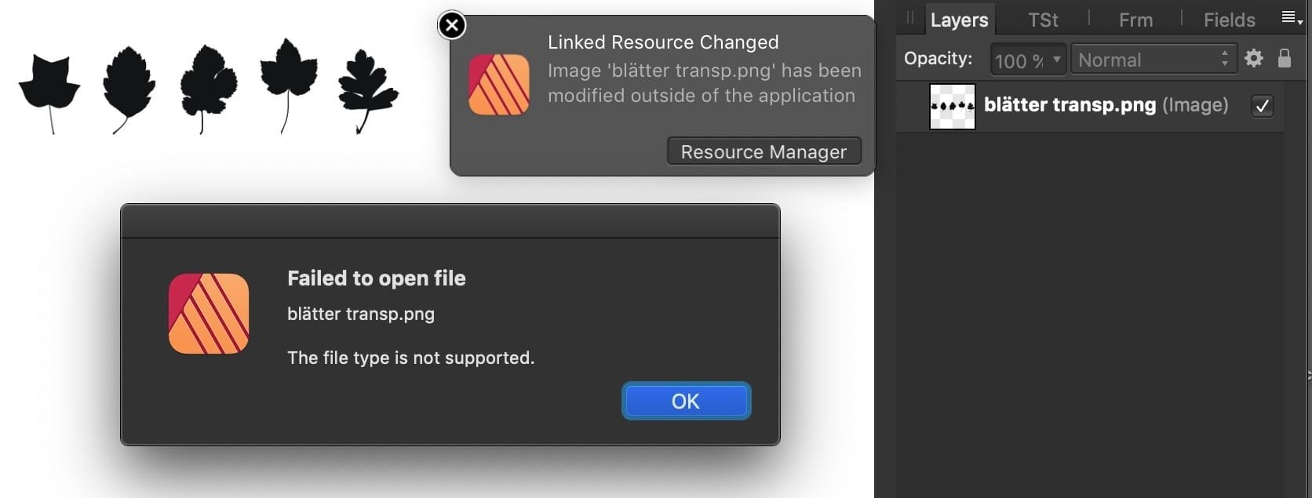Screen dimensions: 1312x498
Task: Click the Publisher icon in the notification
Action: pos(499,85)
